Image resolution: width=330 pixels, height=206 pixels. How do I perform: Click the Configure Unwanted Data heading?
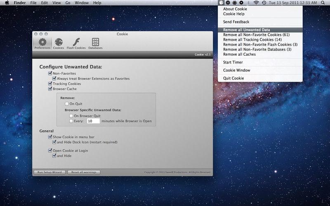(x=71, y=67)
